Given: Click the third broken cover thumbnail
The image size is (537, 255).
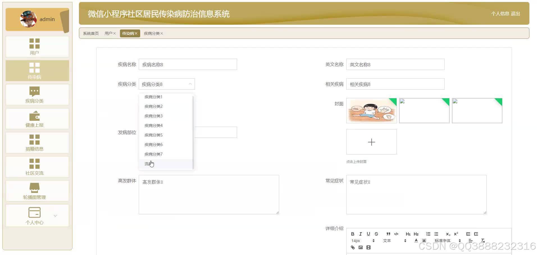Looking at the screenshot, I should pos(477,111).
